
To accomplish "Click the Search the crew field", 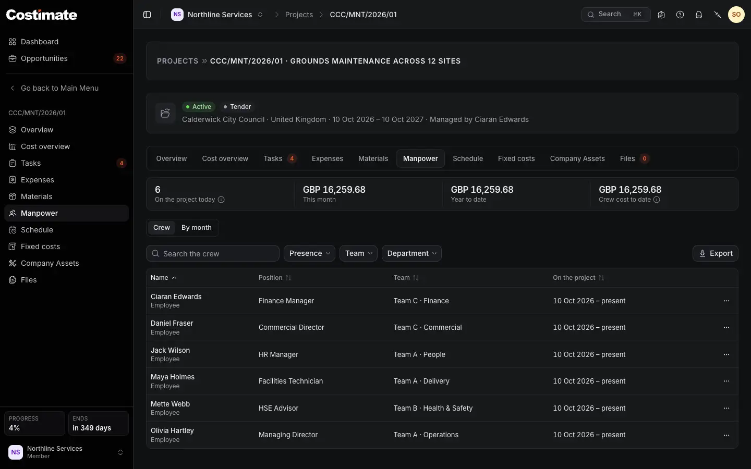I will tap(213, 253).
